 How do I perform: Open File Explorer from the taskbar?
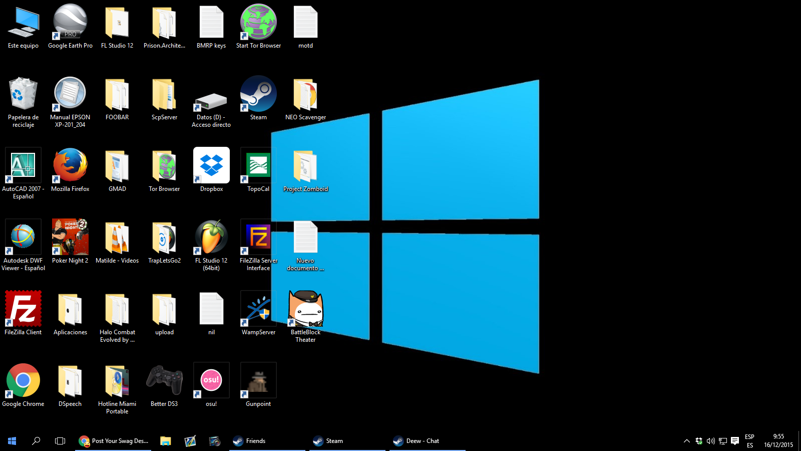click(165, 441)
